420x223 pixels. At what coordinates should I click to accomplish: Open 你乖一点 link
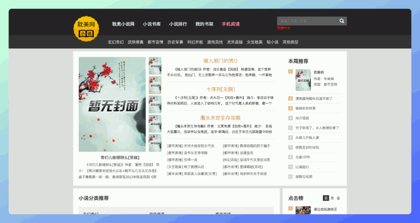point(191,160)
